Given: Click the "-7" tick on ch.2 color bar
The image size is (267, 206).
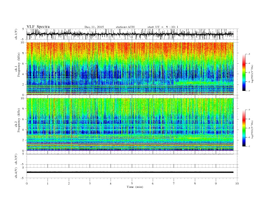Looking at the screenshot, I should coord(248,146).
